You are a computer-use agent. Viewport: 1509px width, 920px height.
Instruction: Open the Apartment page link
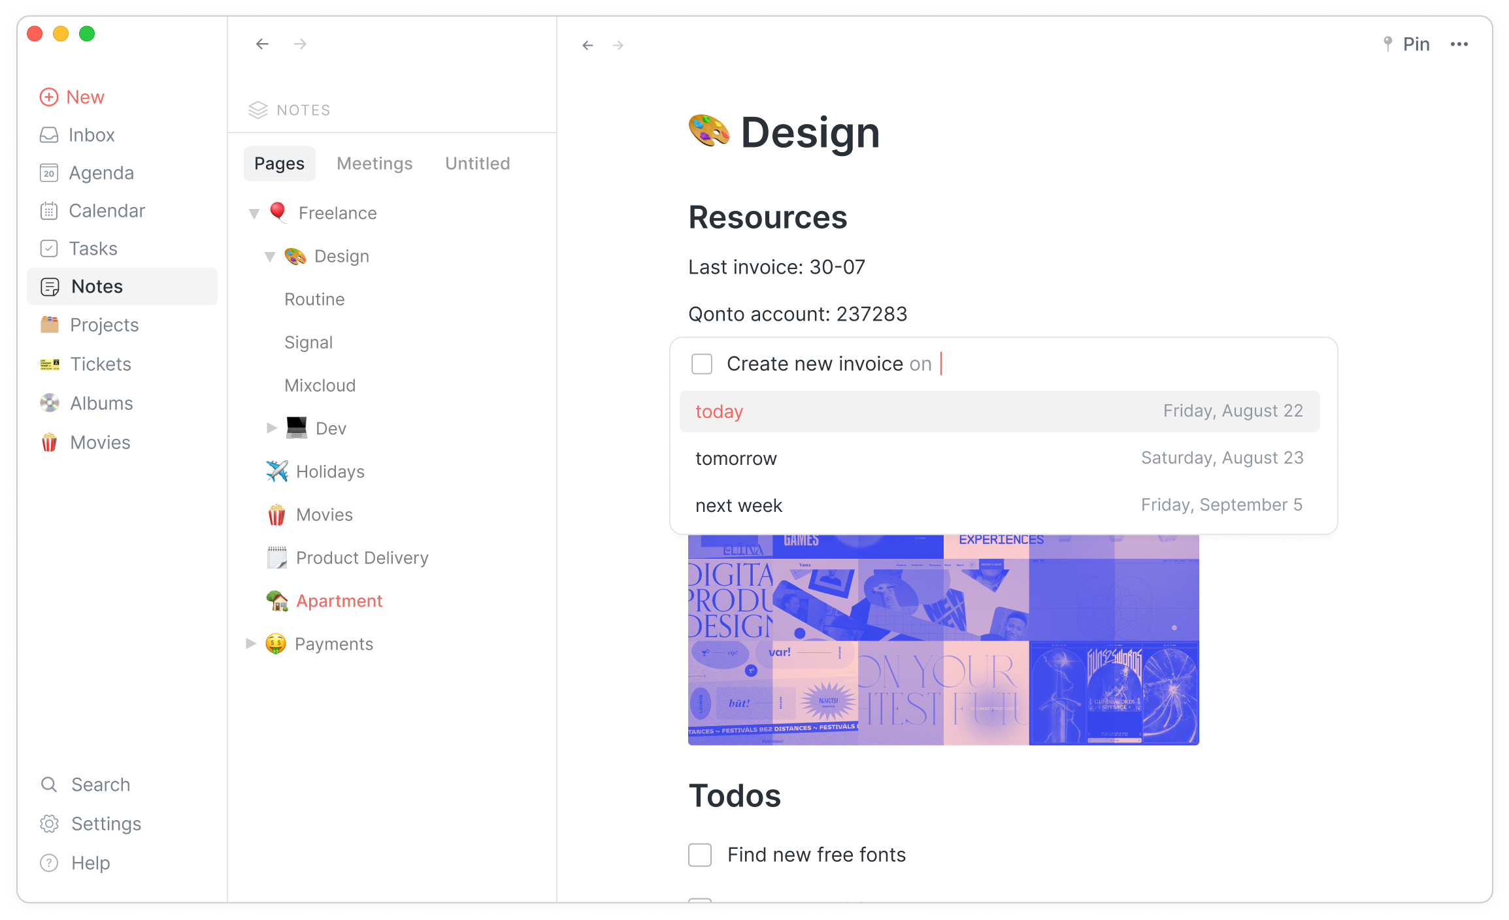(x=339, y=601)
